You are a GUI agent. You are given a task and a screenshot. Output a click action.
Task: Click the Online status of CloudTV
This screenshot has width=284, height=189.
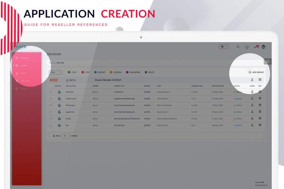[x=238, y=92]
